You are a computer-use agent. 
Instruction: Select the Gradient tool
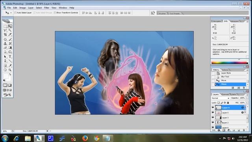10,48
